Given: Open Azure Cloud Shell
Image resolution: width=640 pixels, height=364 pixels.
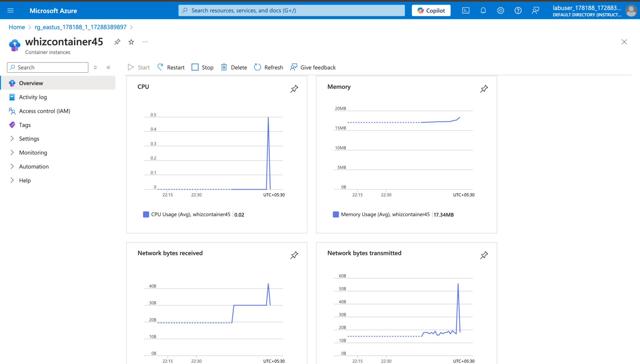Looking at the screenshot, I should [466, 10].
